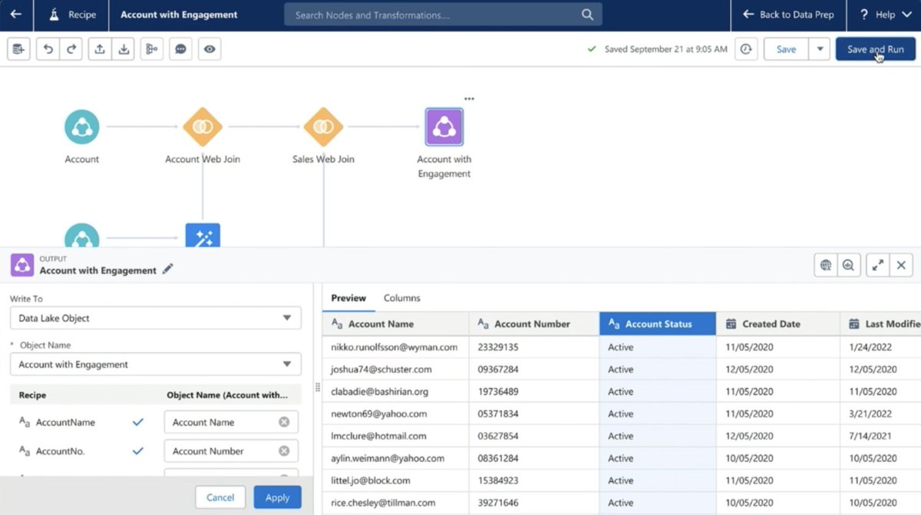Clear the Account Number field mapping
Viewport: 921px width, 515px height.
[x=284, y=451]
